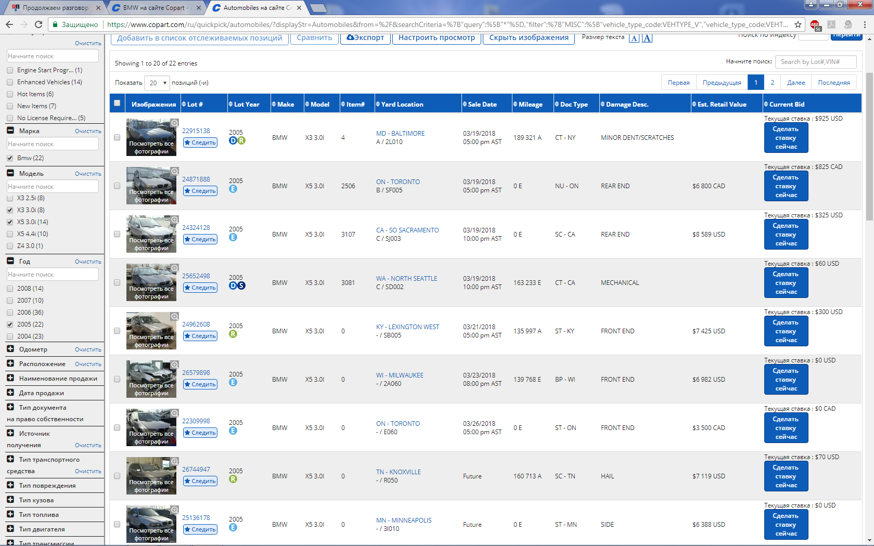Click Скрыть изображения to hide images
Viewport: 874px width, 546px height.
point(529,38)
